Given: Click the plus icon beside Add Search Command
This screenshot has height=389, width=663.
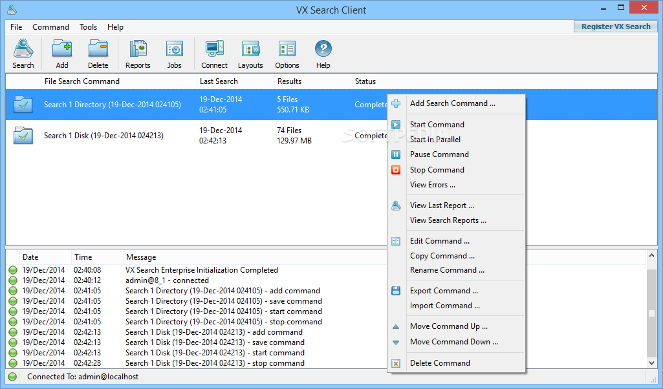Looking at the screenshot, I should tap(396, 103).
